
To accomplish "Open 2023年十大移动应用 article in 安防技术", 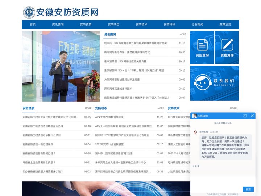I will click(x=179, y=153).
